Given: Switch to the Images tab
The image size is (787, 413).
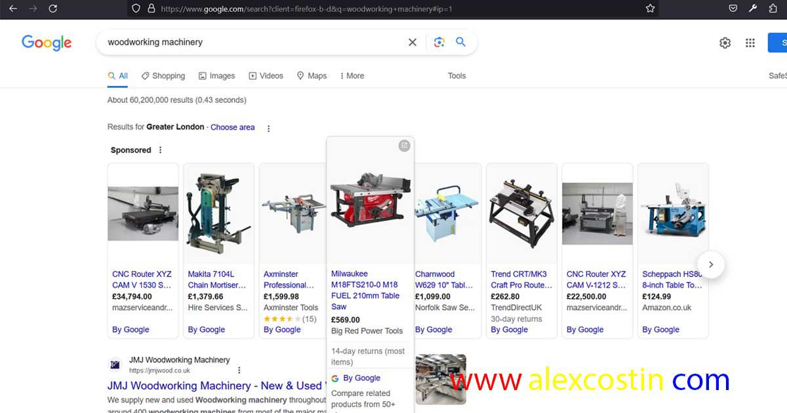Looking at the screenshot, I should (x=216, y=76).
